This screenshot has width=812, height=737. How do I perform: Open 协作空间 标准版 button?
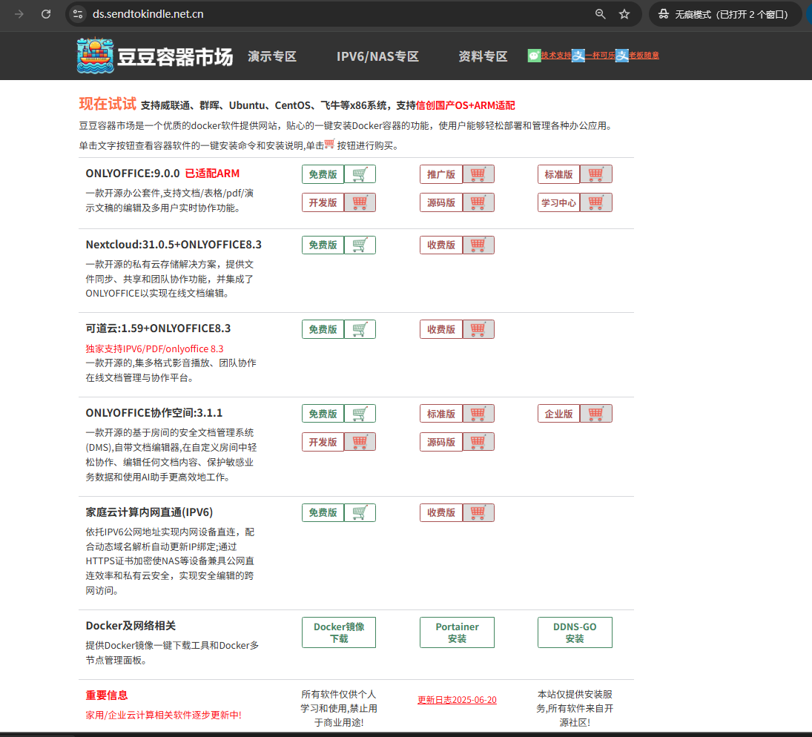pyautogui.click(x=441, y=414)
